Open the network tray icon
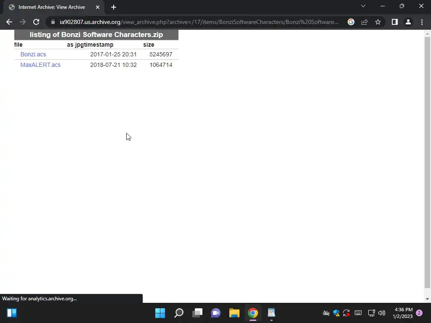 coord(371,313)
